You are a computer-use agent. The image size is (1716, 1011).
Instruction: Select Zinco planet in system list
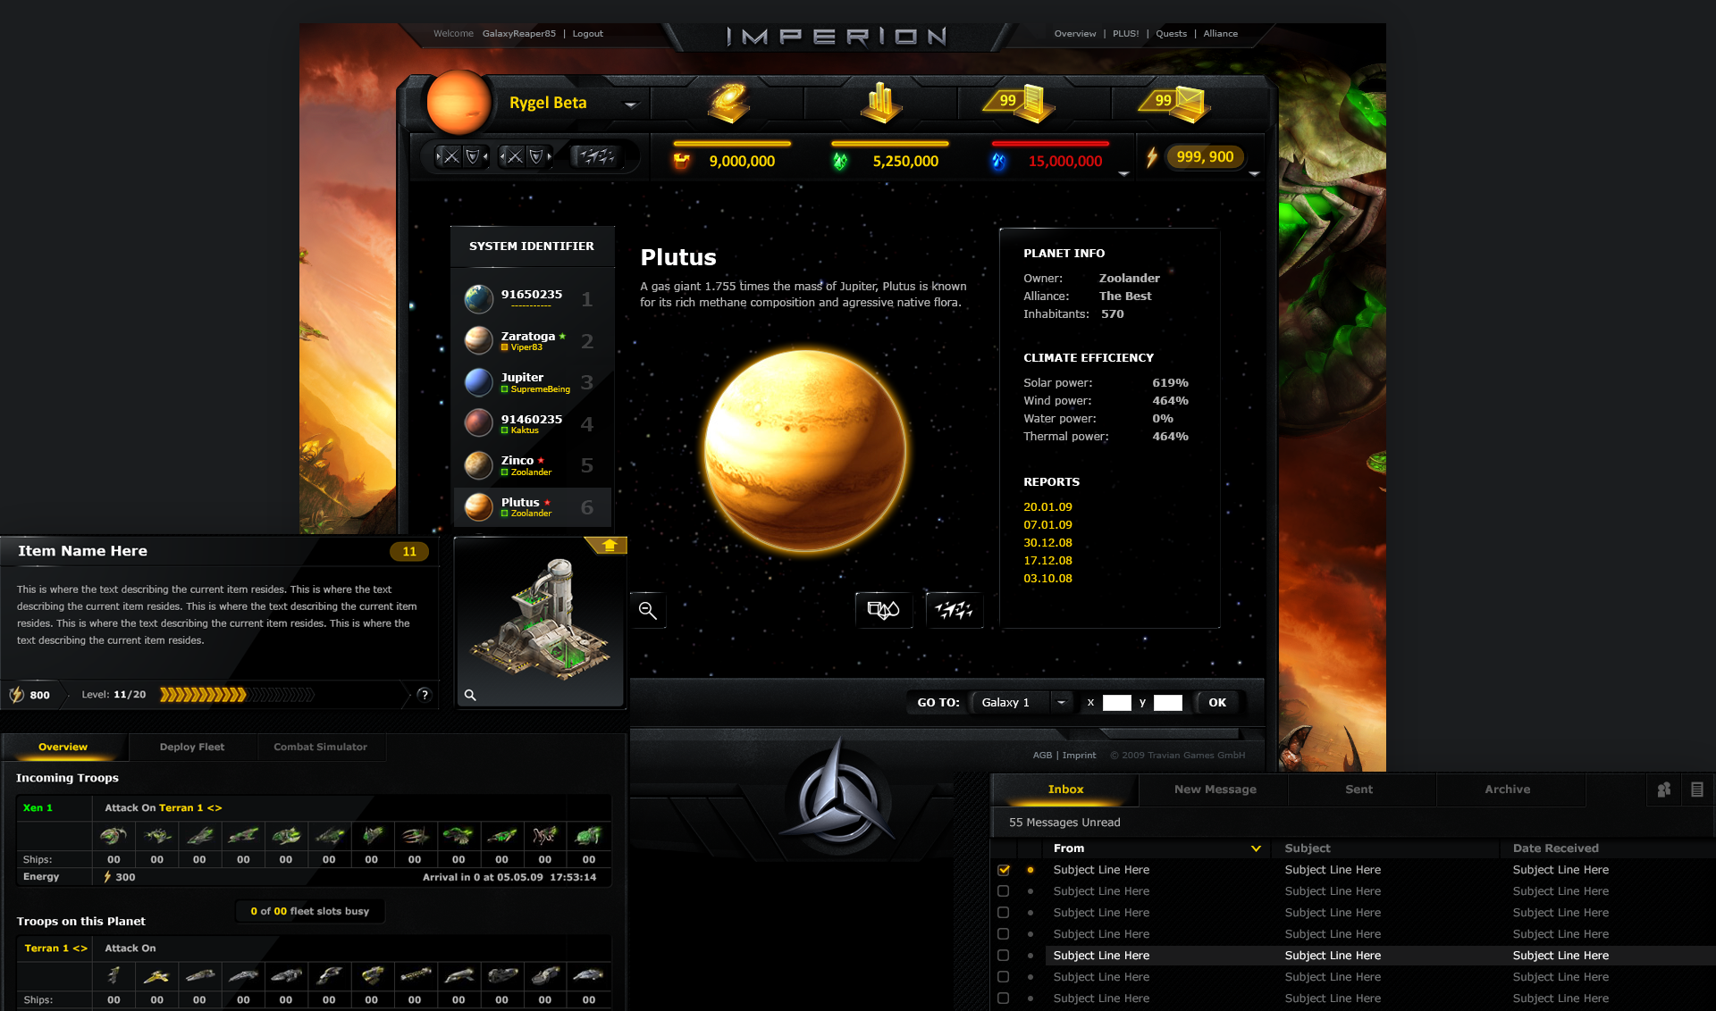(x=533, y=465)
